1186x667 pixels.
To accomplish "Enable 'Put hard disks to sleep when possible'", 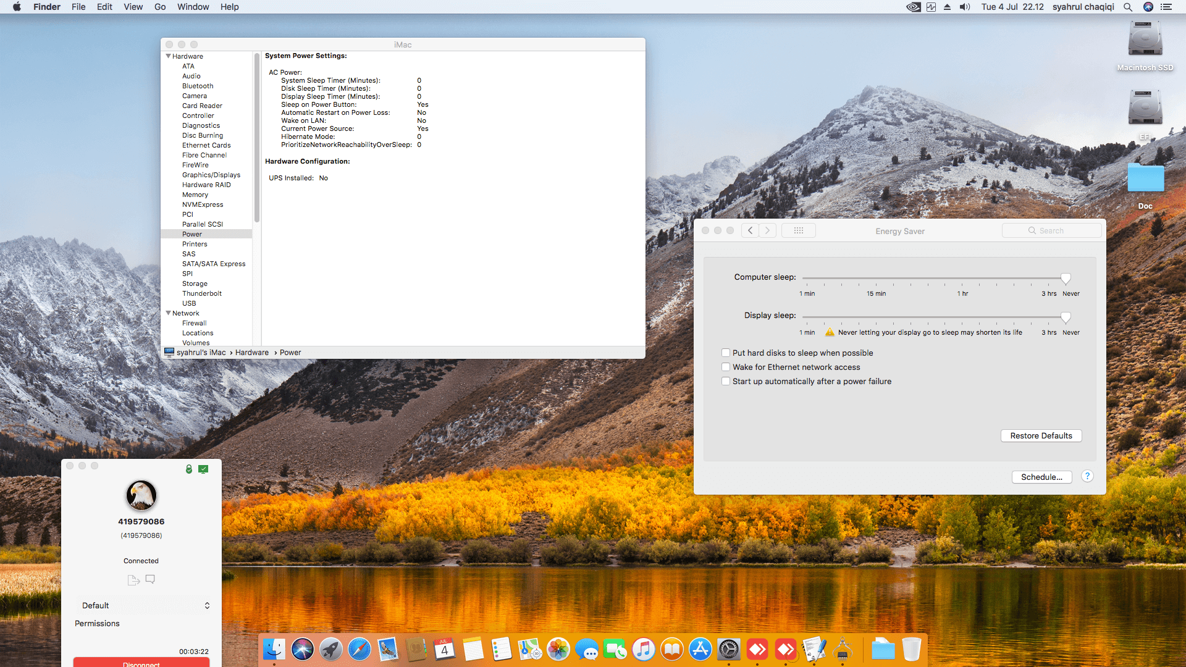I will click(726, 352).
